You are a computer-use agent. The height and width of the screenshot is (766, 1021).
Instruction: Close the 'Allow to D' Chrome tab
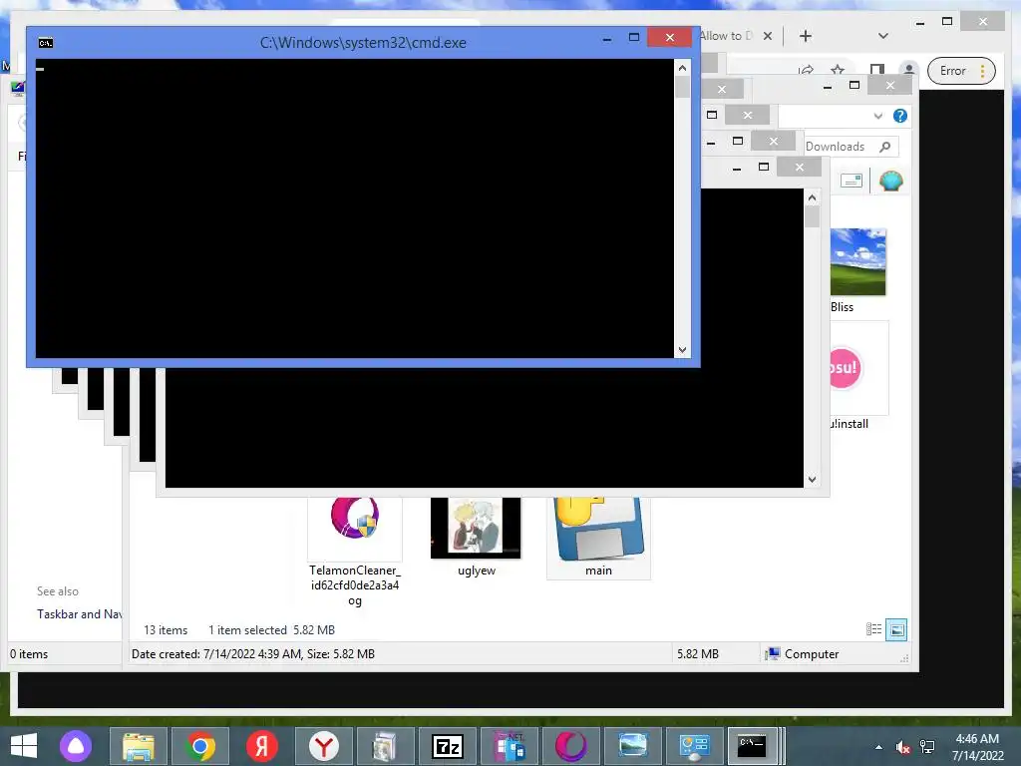(x=768, y=36)
